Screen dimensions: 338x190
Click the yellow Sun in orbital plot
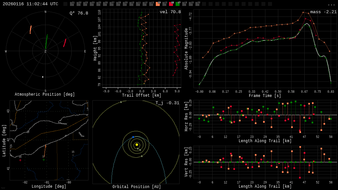point(137,144)
